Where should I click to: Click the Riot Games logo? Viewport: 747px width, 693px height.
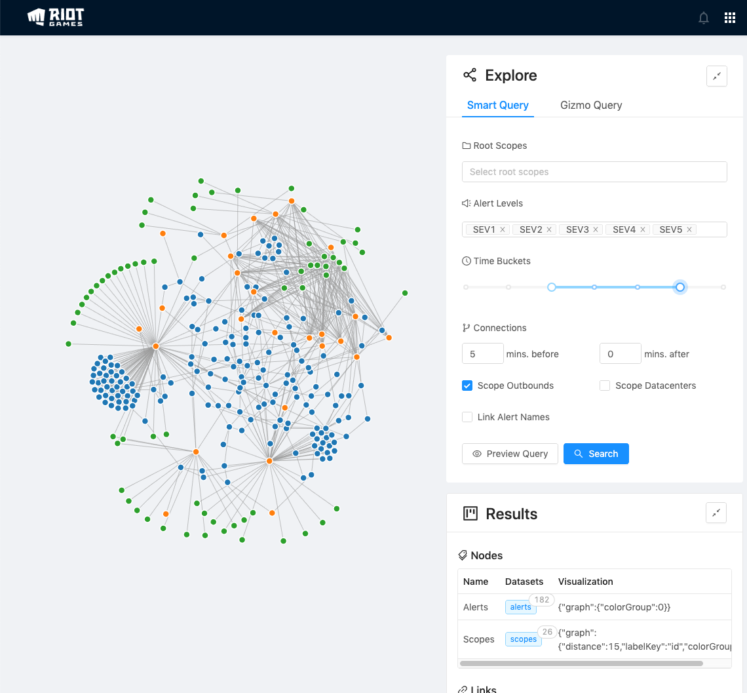click(56, 18)
